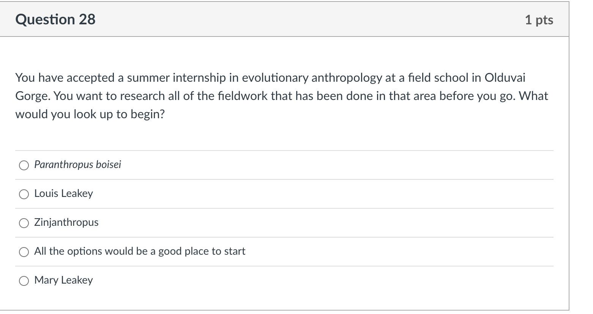The width and height of the screenshot is (593, 314).
Task: Select the Mary Leakey radio button
Action: pos(24,281)
